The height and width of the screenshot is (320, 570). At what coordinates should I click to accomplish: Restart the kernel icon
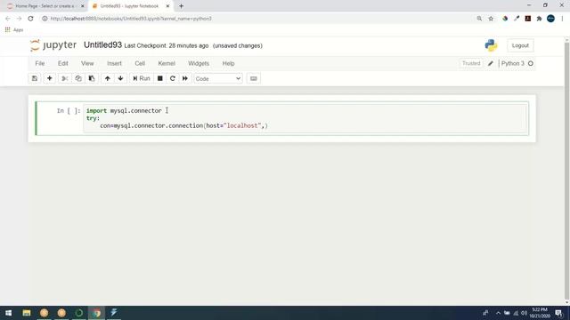point(173,78)
